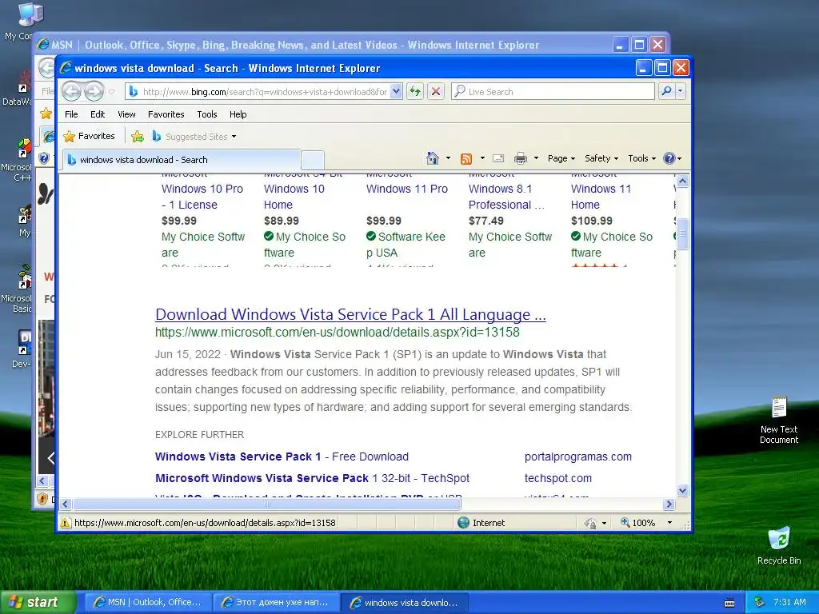The height and width of the screenshot is (614, 819).
Task: Open the Suggested Sites dropdown
Action: [x=194, y=137]
